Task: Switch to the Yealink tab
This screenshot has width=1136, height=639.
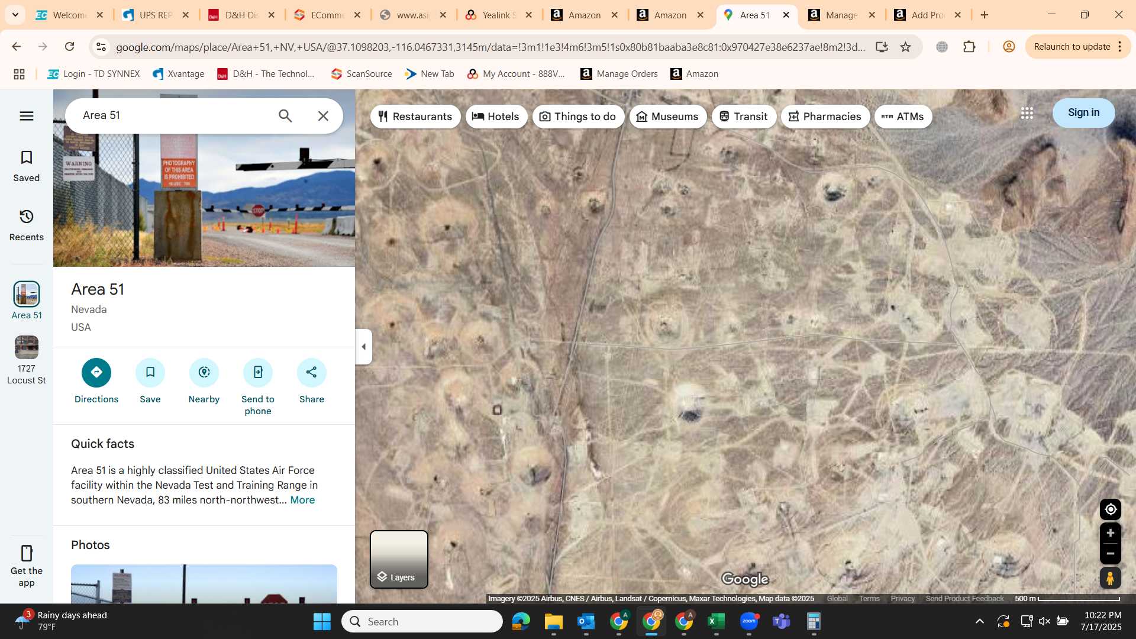Action: [499, 15]
